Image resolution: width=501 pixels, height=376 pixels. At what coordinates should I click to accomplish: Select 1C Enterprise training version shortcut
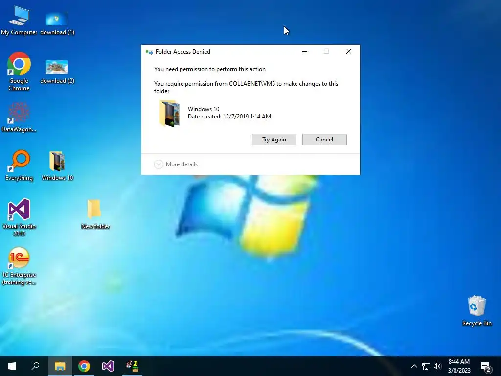tap(19, 266)
